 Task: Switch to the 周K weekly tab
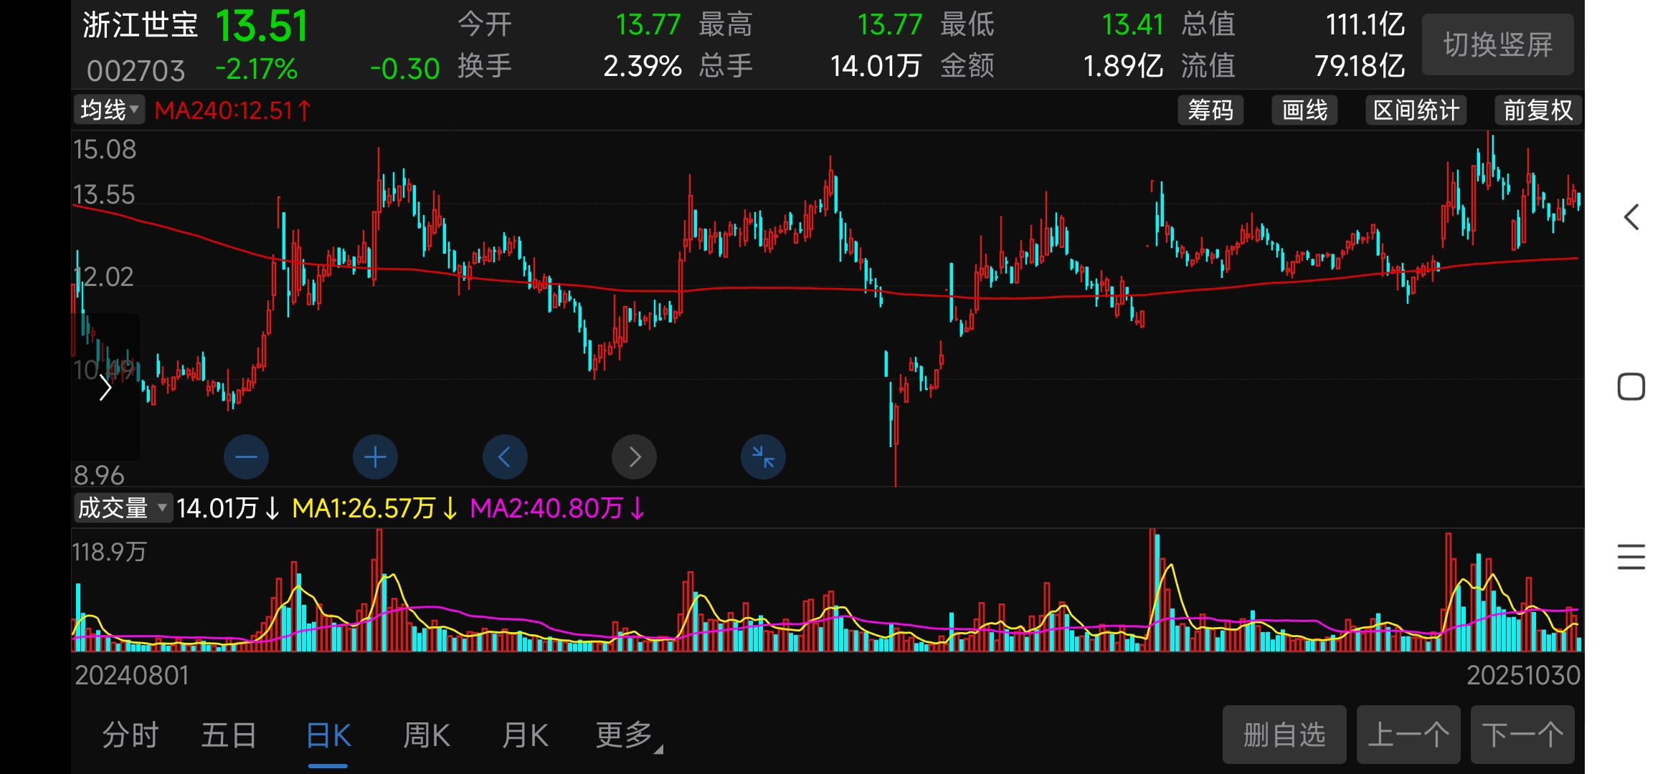coord(427,735)
